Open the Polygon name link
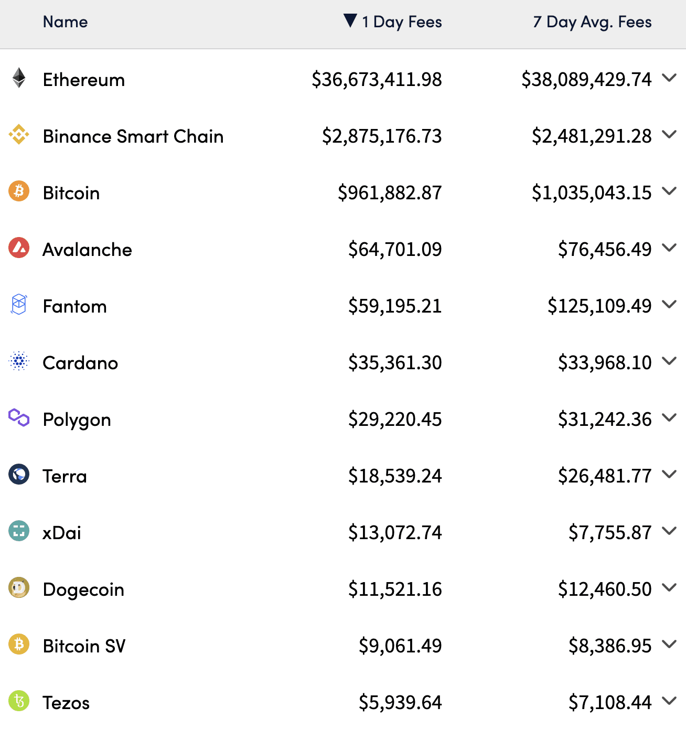686x729 pixels. point(77,420)
